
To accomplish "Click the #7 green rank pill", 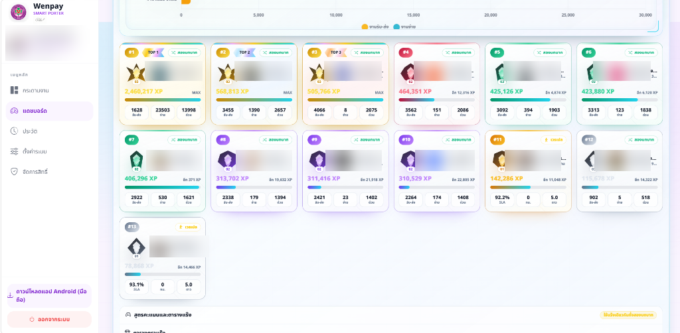I will coord(132,140).
